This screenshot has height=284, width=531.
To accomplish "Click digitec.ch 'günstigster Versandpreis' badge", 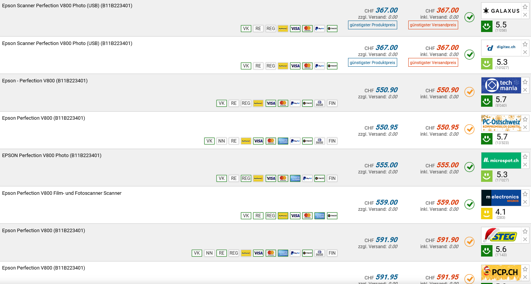I will [x=433, y=63].
